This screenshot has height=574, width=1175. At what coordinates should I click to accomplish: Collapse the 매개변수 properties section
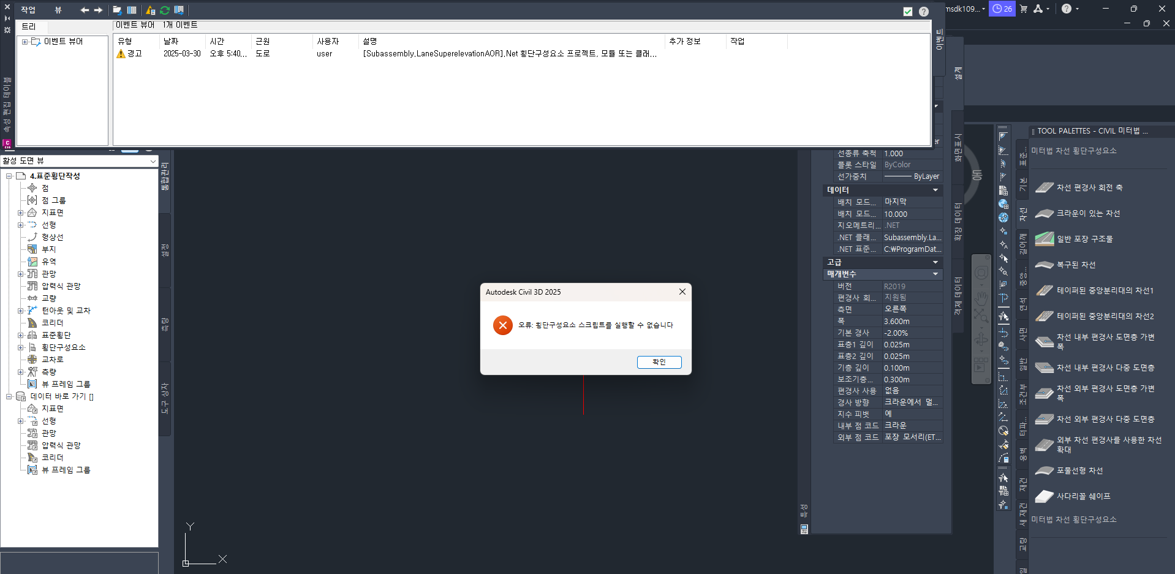(x=935, y=274)
